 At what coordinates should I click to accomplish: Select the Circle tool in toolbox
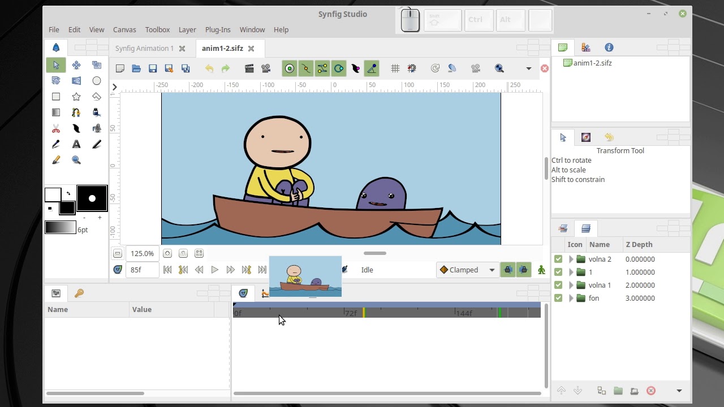pos(97,81)
